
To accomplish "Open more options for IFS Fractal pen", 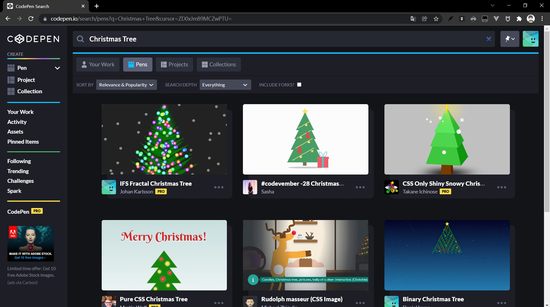I will [219, 187].
